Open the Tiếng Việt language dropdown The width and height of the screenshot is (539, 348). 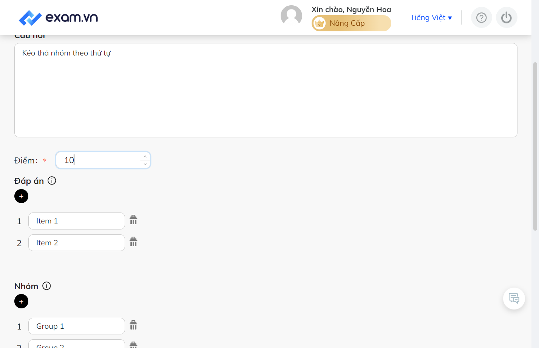pos(431,17)
